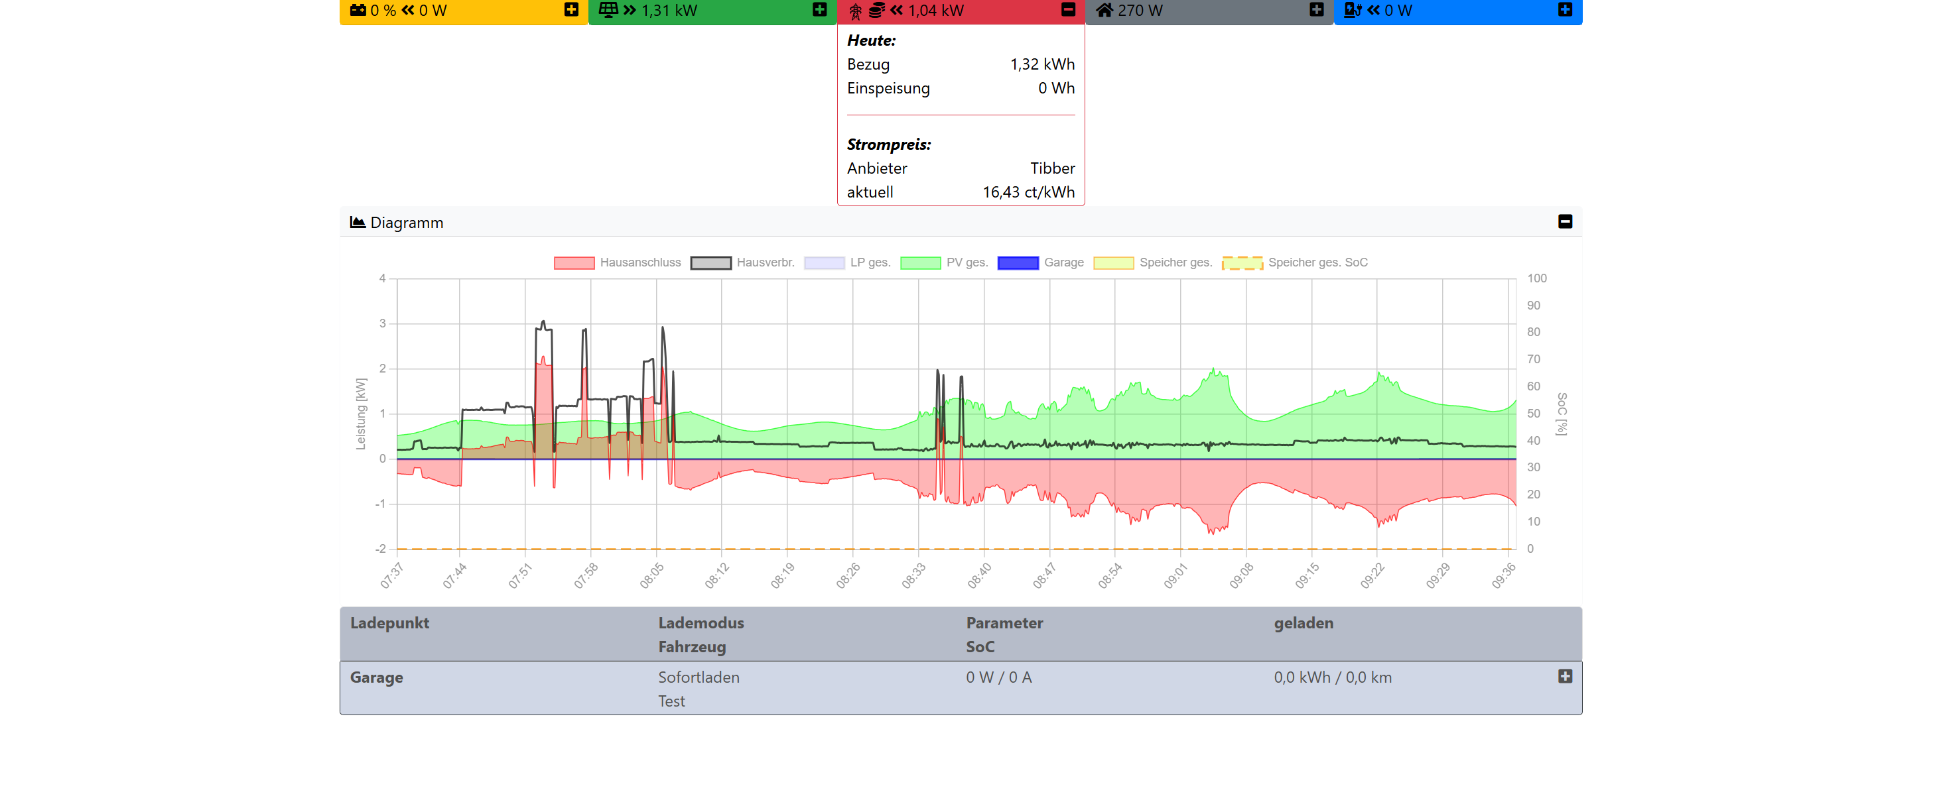
Task: Expand the yellow battery storage card
Action: pos(571,9)
